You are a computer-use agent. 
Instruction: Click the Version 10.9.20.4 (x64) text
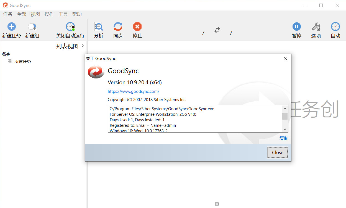click(x=135, y=82)
